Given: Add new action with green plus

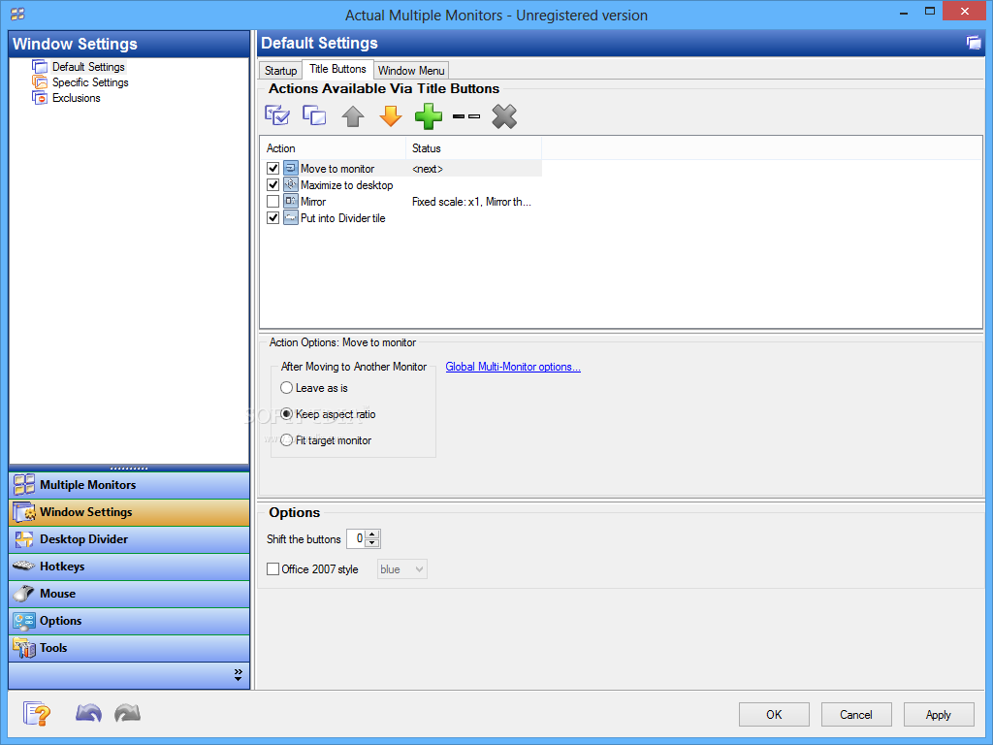Looking at the screenshot, I should click(428, 116).
